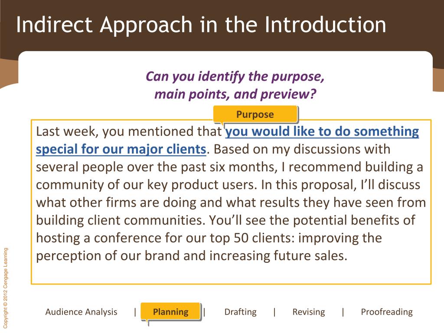This screenshot has height=333, width=444.
Task: Go to the Revising stage
Action: pyautogui.click(x=309, y=312)
